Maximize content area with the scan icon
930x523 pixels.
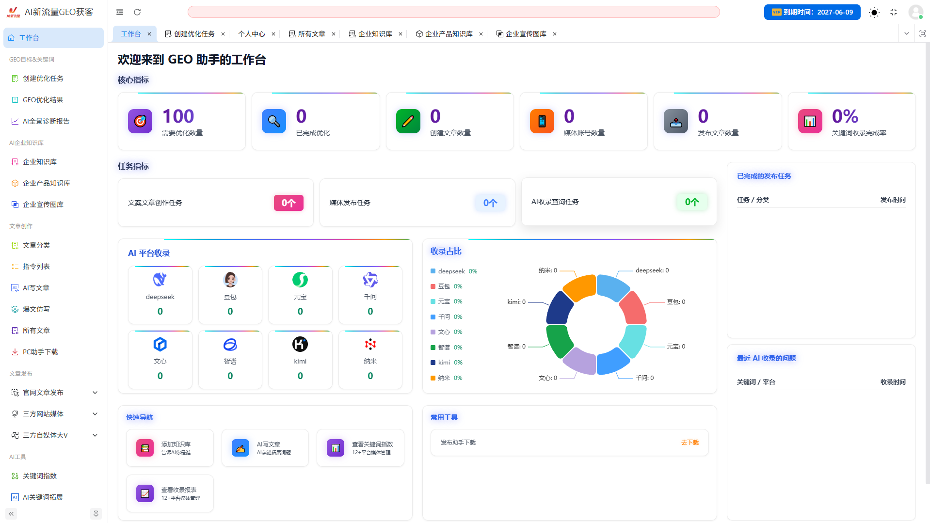(922, 33)
